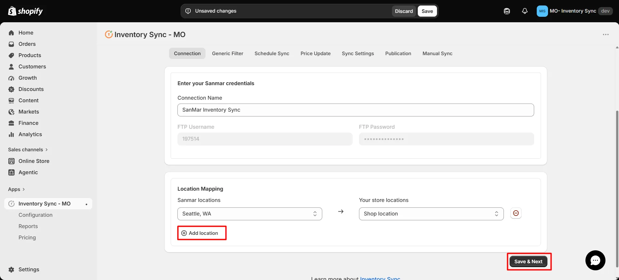Click the Home sidebar icon
The width and height of the screenshot is (619, 280).
11,33
